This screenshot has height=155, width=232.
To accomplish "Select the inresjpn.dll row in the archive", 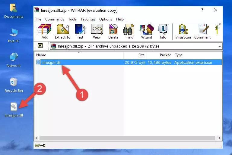I will [x=129, y=62].
